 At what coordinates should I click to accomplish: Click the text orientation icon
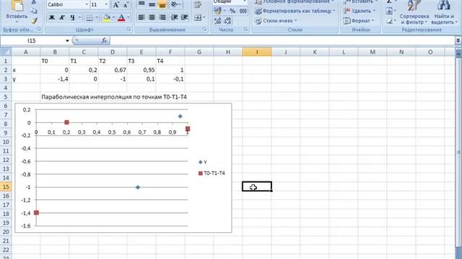pos(175,4)
